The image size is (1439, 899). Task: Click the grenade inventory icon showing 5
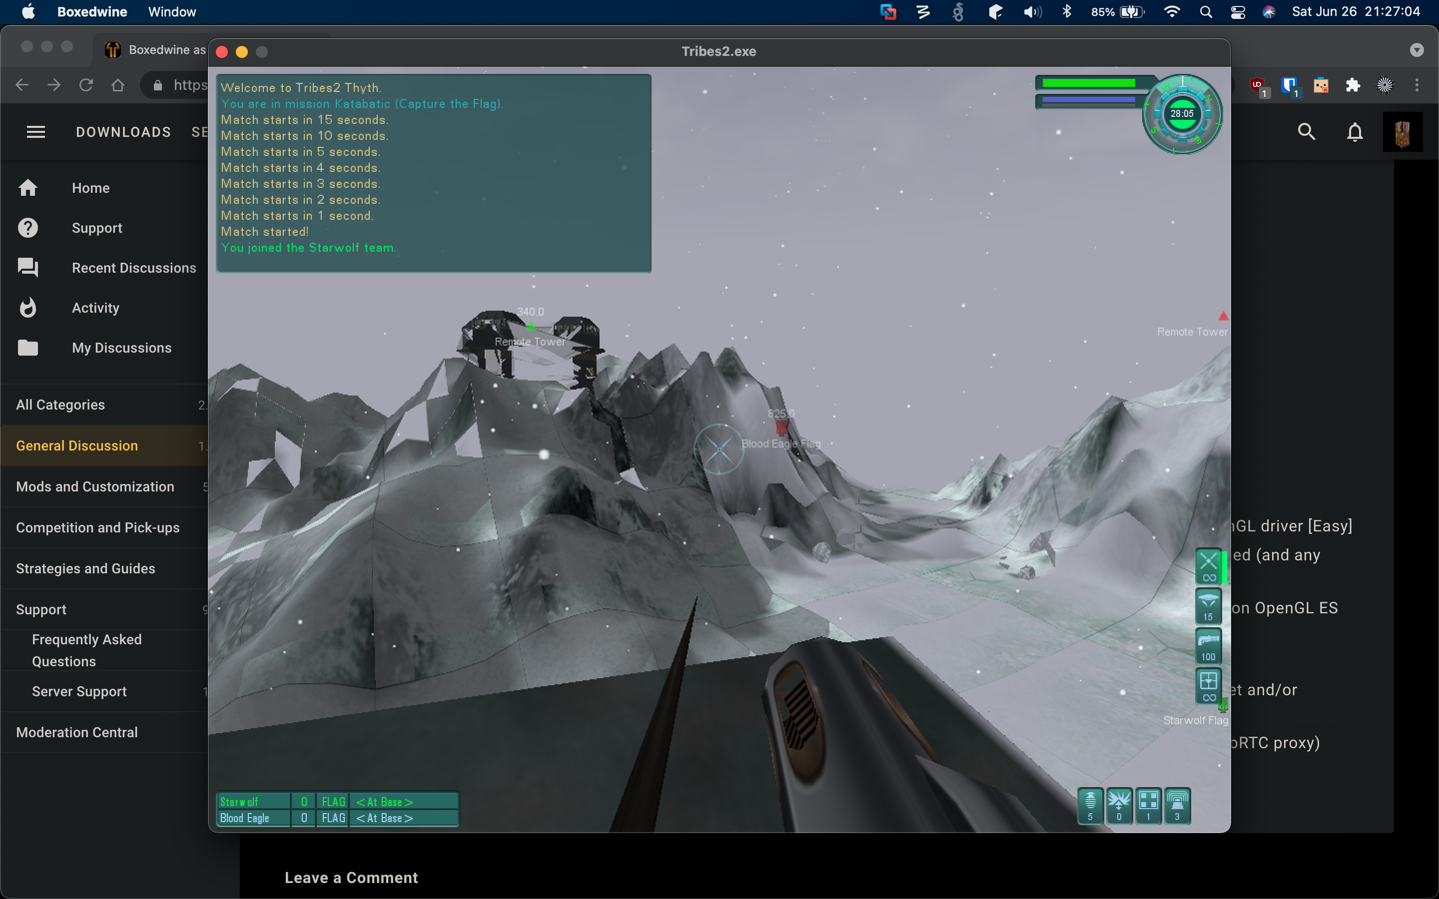[1090, 806]
